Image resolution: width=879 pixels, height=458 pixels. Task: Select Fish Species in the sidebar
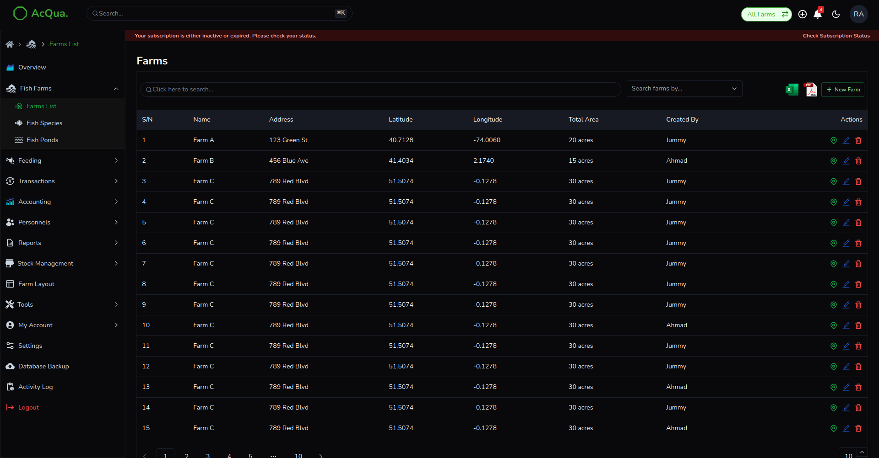(x=44, y=123)
